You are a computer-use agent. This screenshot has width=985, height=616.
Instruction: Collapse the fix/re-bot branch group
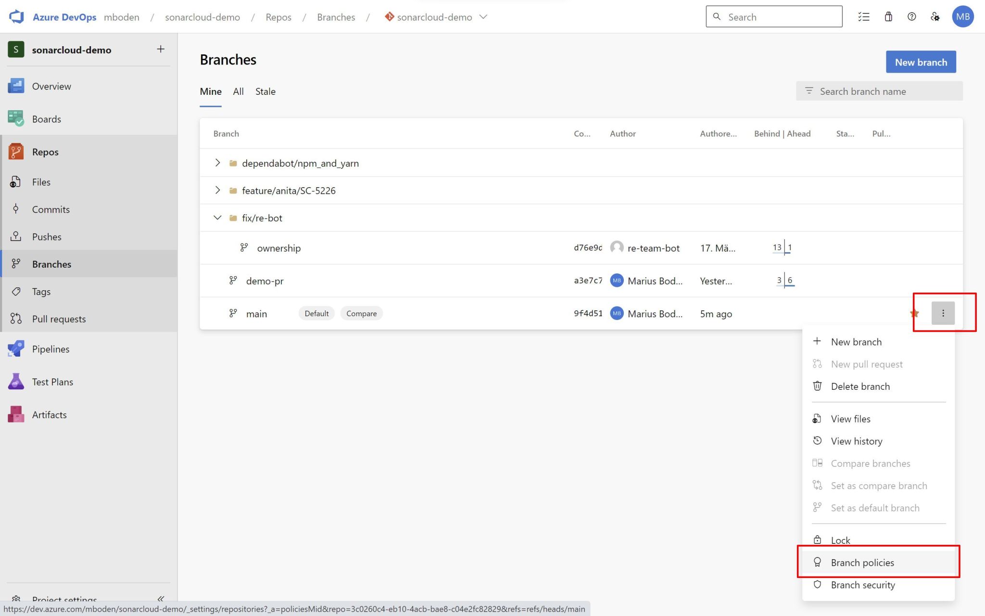click(217, 217)
